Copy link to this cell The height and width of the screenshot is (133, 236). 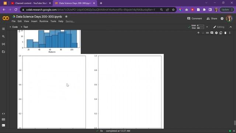[207, 33]
